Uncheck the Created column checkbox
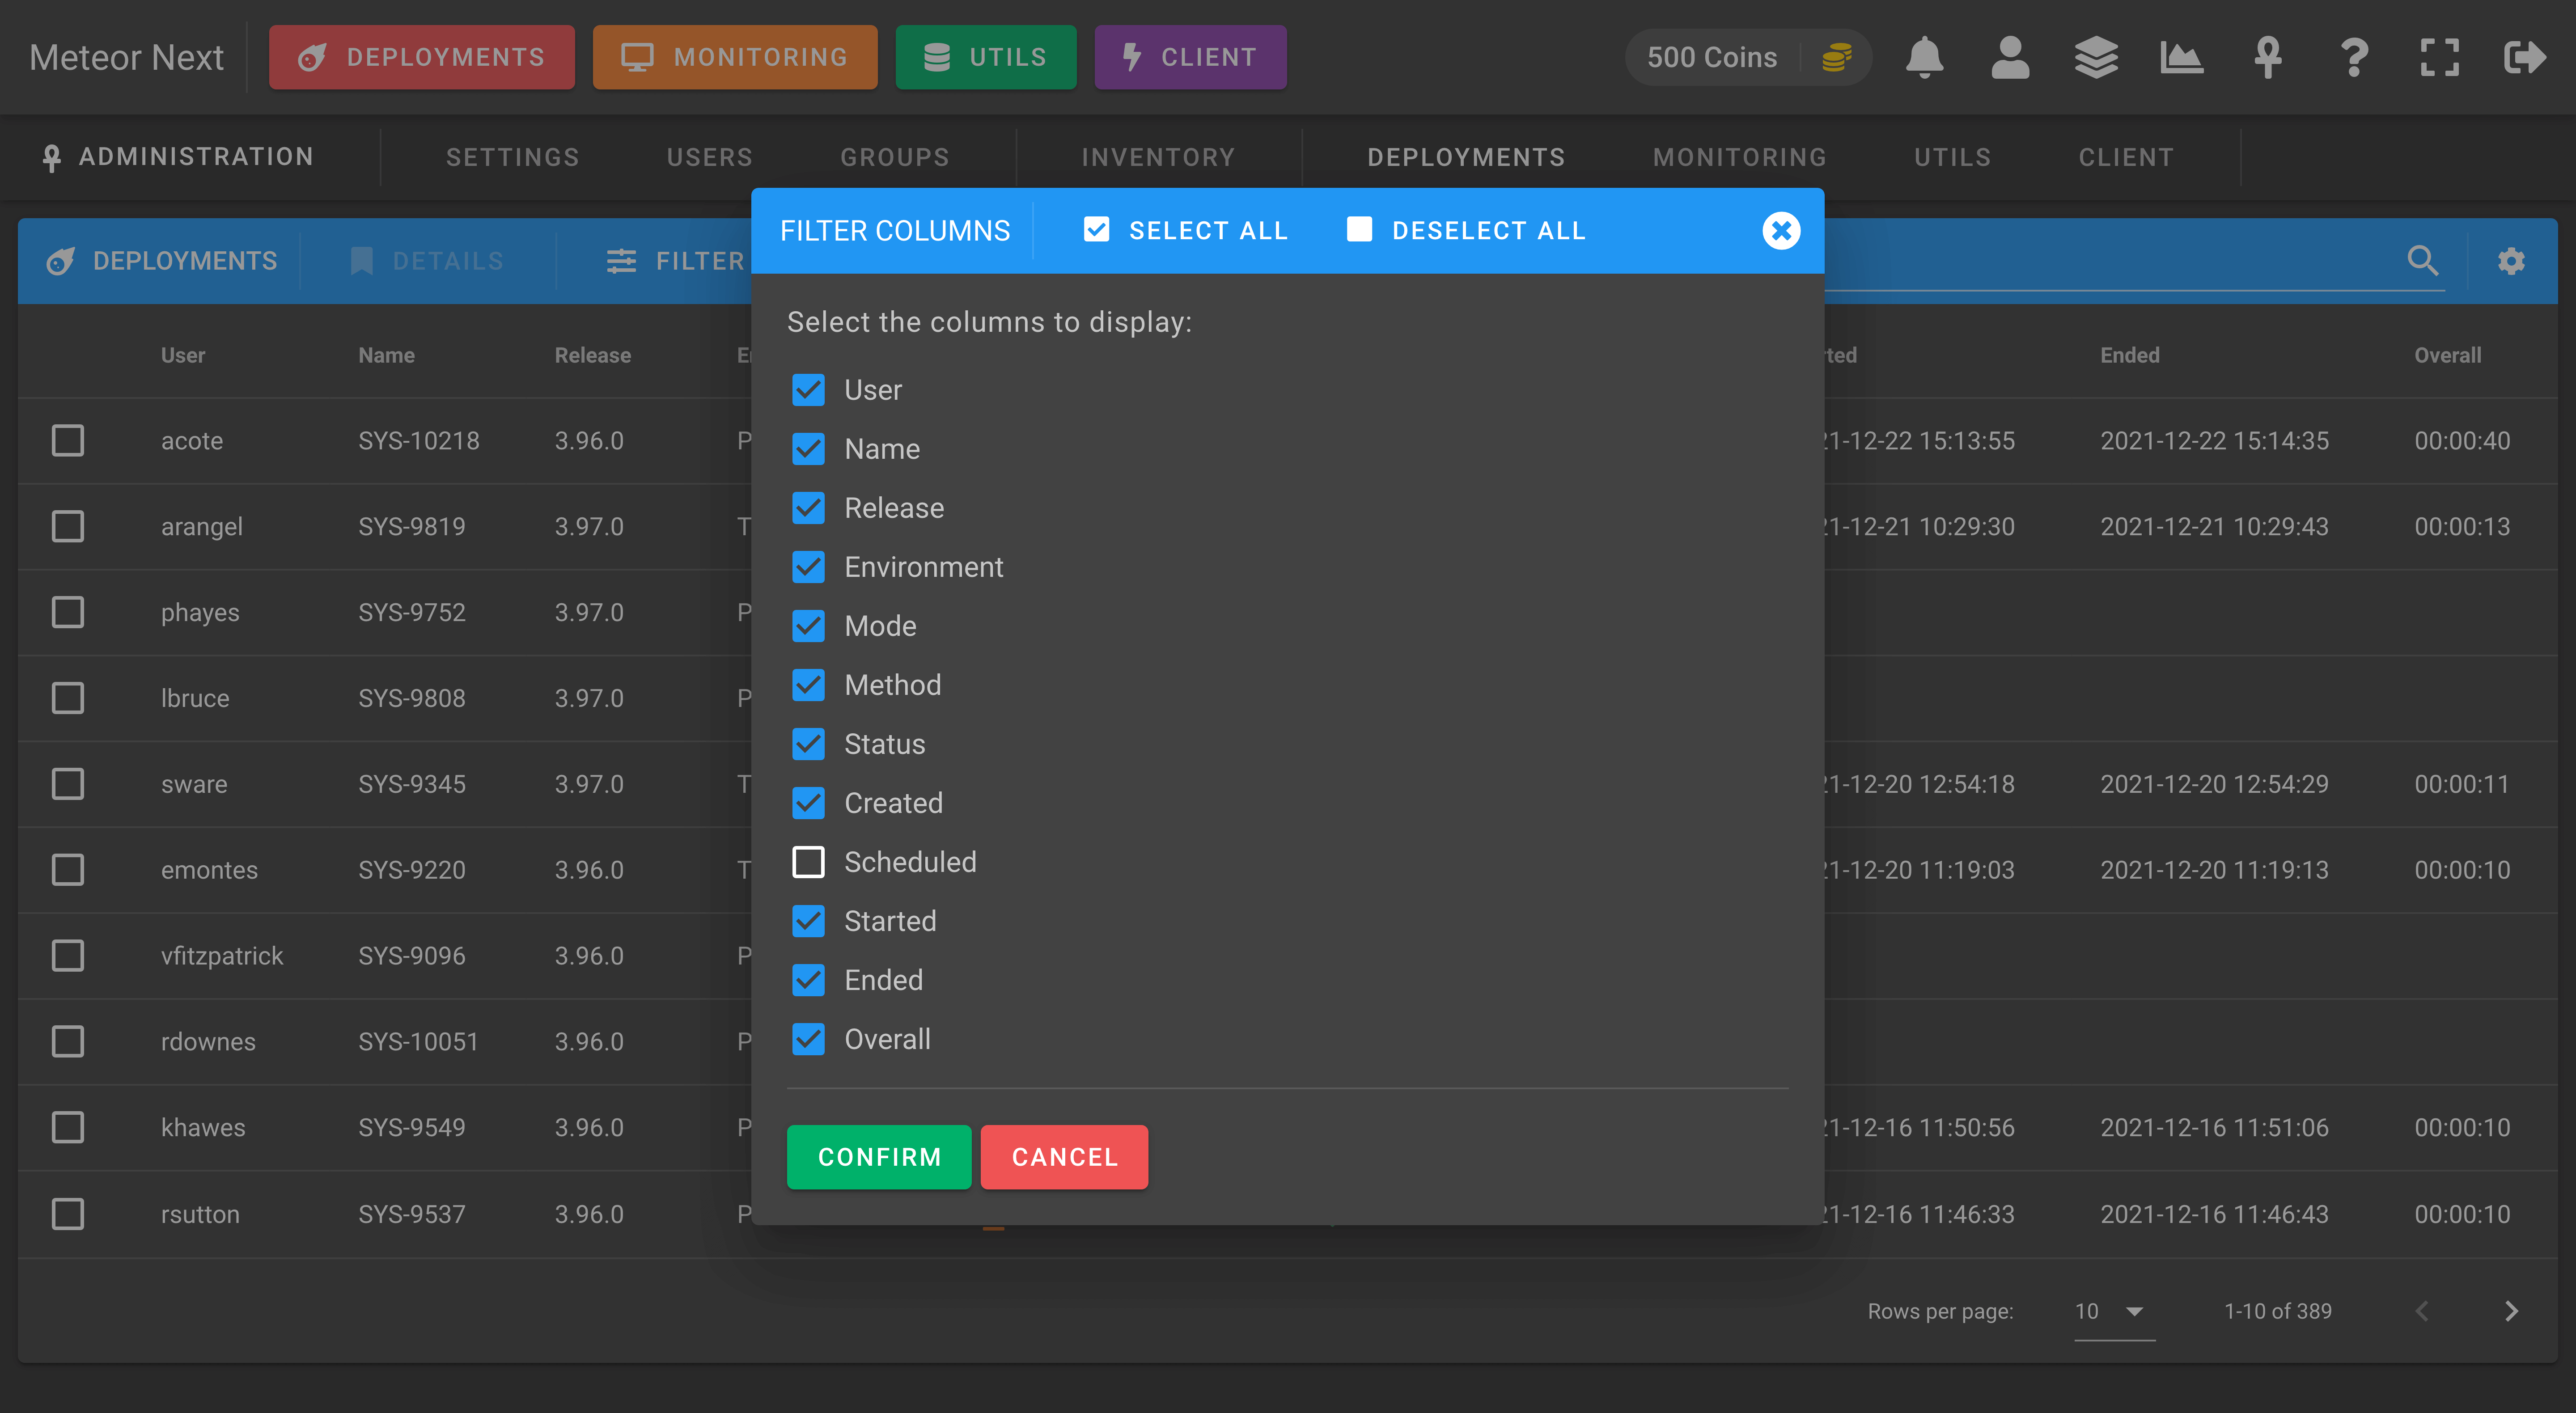The height and width of the screenshot is (1413, 2576). coord(808,803)
